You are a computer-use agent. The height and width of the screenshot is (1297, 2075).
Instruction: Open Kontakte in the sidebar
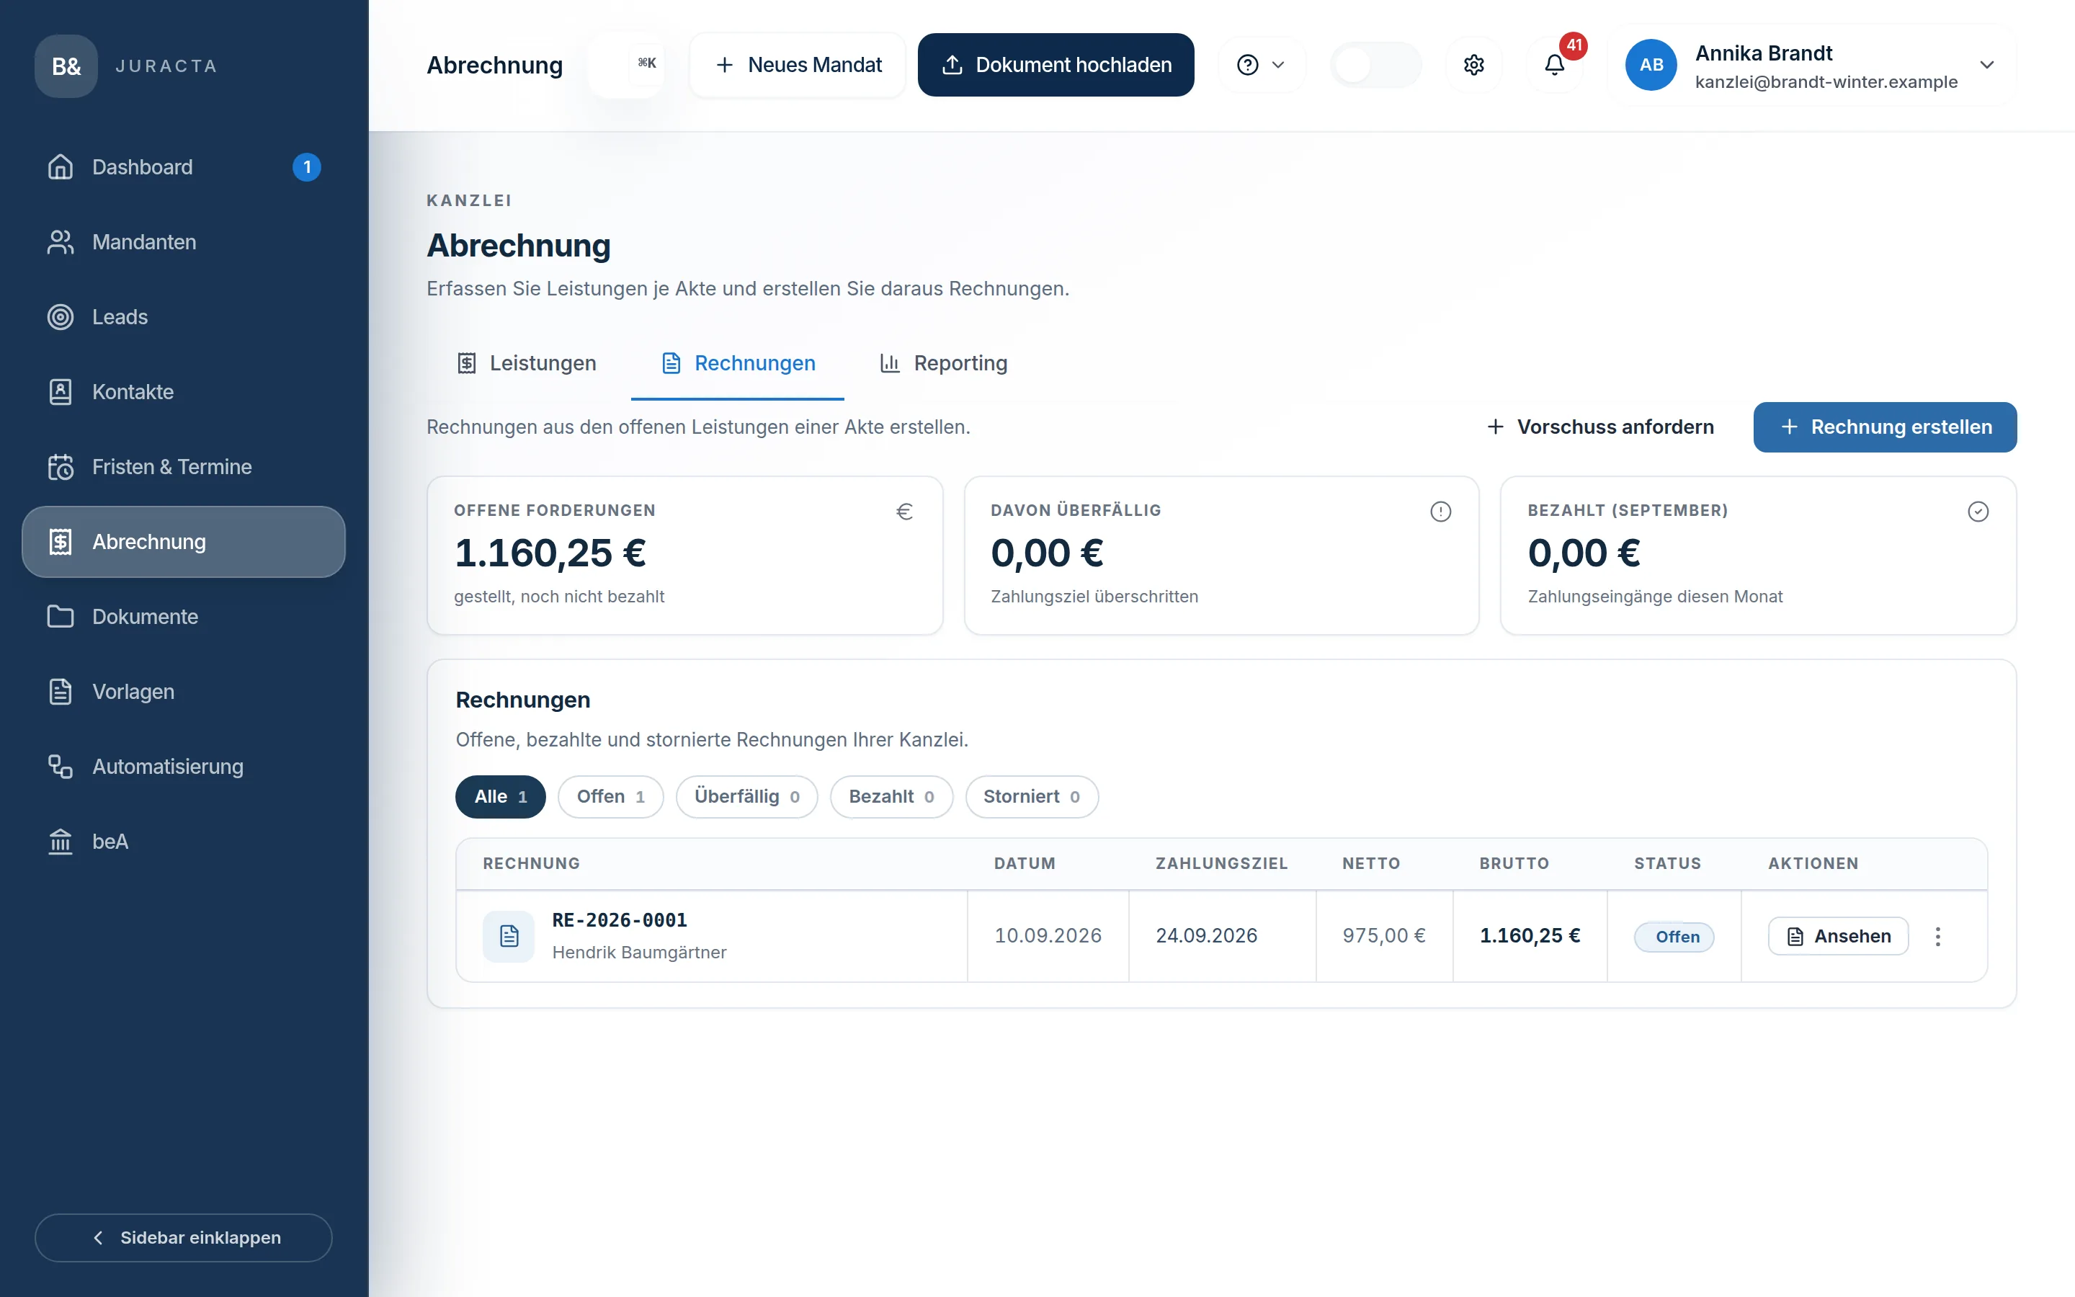point(184,392)
